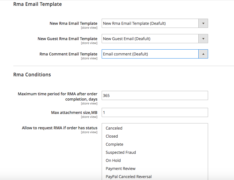The image size is (234, 180).
Task: Click the Rma Email Template section heading
Action: pos(37,4)
